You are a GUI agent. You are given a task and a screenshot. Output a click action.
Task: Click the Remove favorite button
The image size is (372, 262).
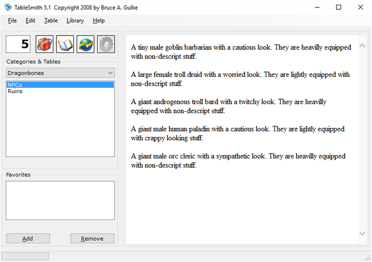click(x=92, y=239)
